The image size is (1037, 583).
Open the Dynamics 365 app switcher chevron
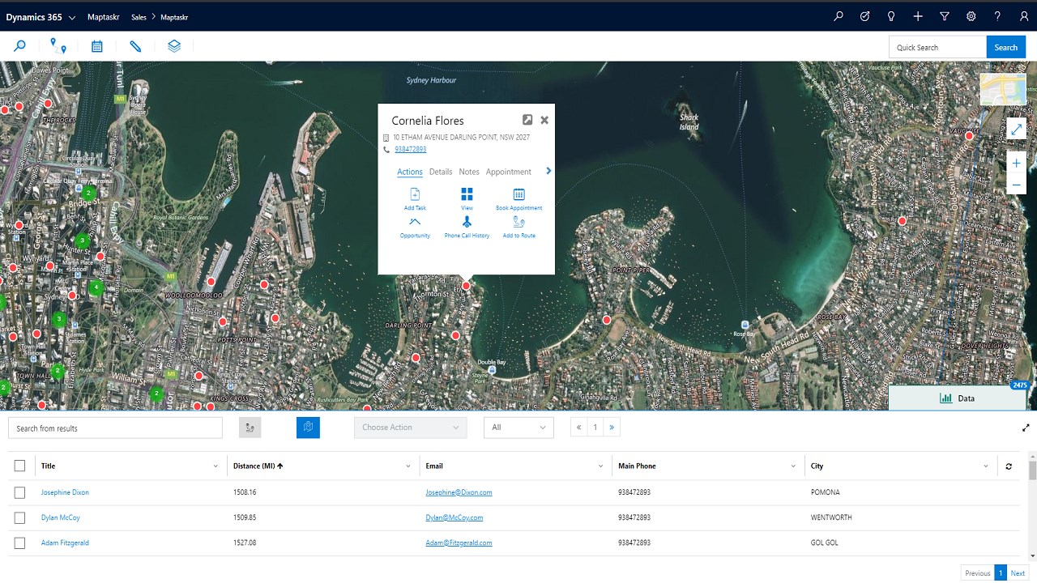72,17
